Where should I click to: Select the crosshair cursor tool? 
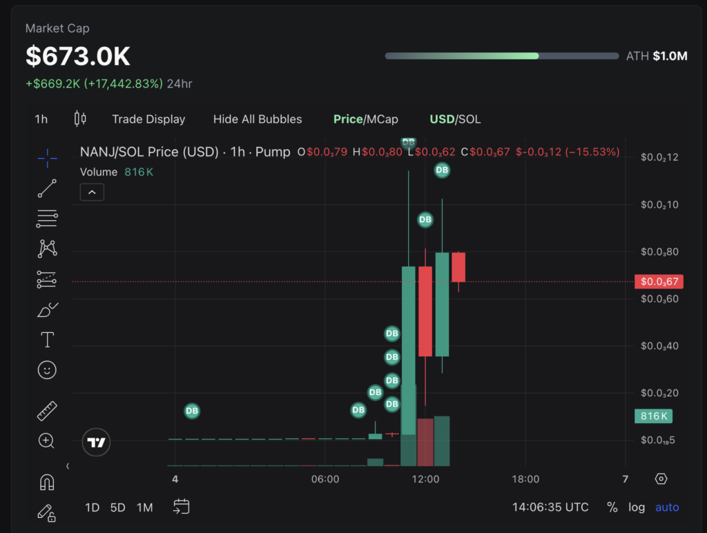(47, 159)
